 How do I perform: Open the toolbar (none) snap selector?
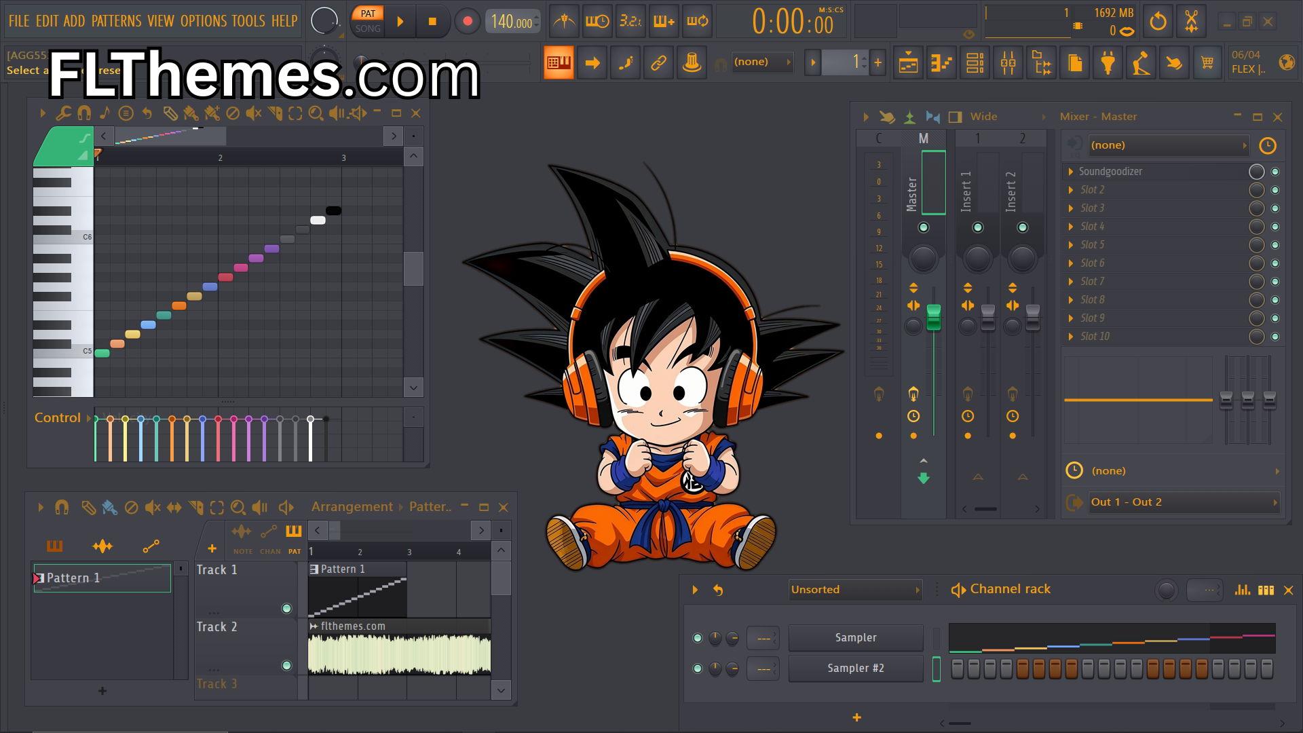pos(763,62)
